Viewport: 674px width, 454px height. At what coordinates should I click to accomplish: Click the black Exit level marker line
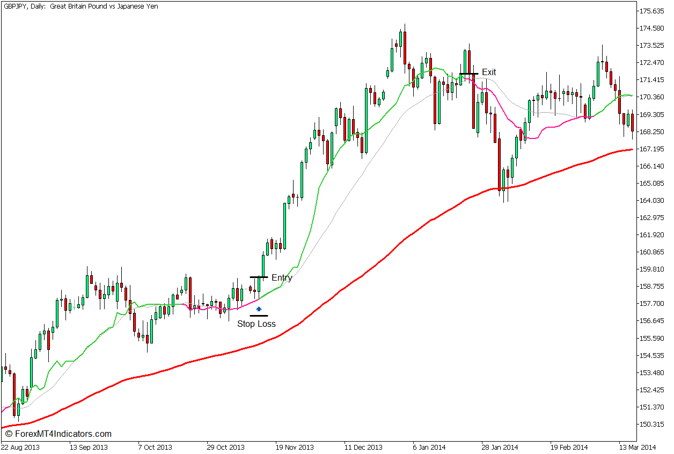click(463, 73)
